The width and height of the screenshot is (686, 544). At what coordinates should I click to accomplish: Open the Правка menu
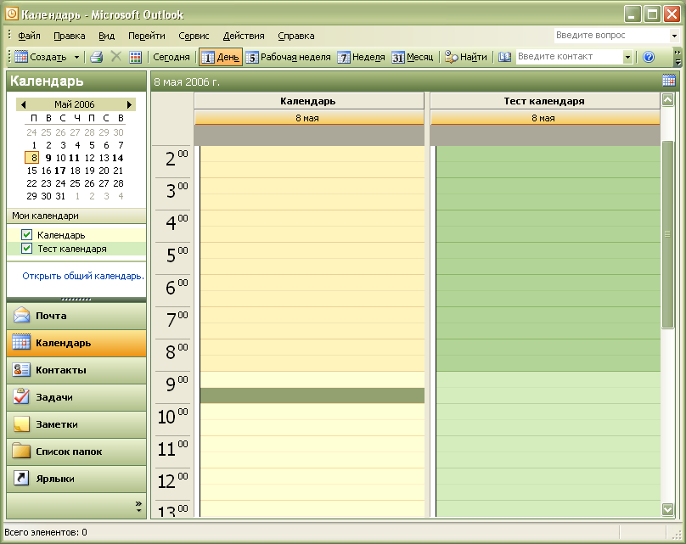(x=69, y=36)
